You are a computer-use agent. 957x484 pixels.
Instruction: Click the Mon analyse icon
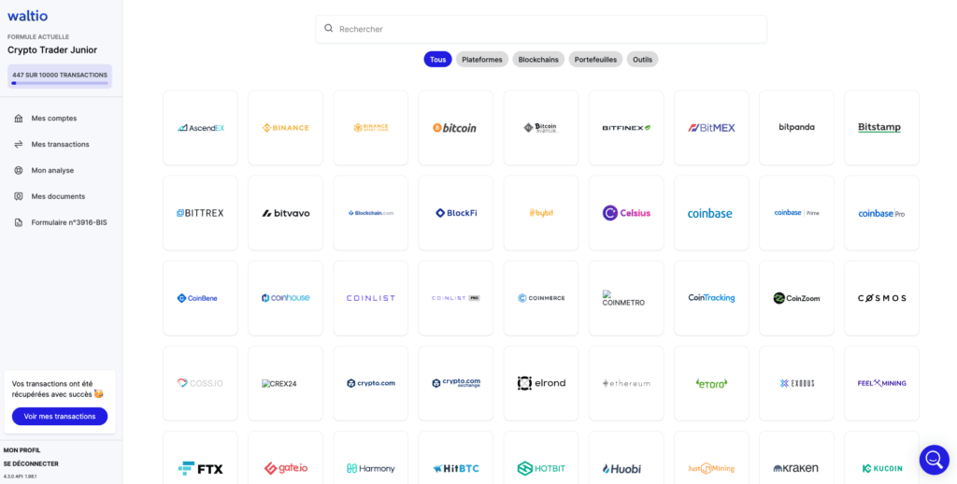(x=19, y=170)
